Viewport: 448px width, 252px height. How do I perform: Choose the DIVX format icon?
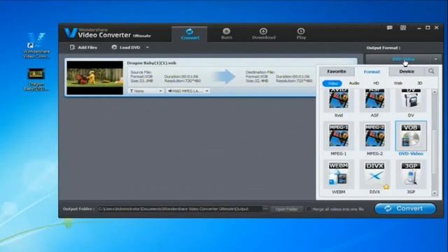click(374, 174)
